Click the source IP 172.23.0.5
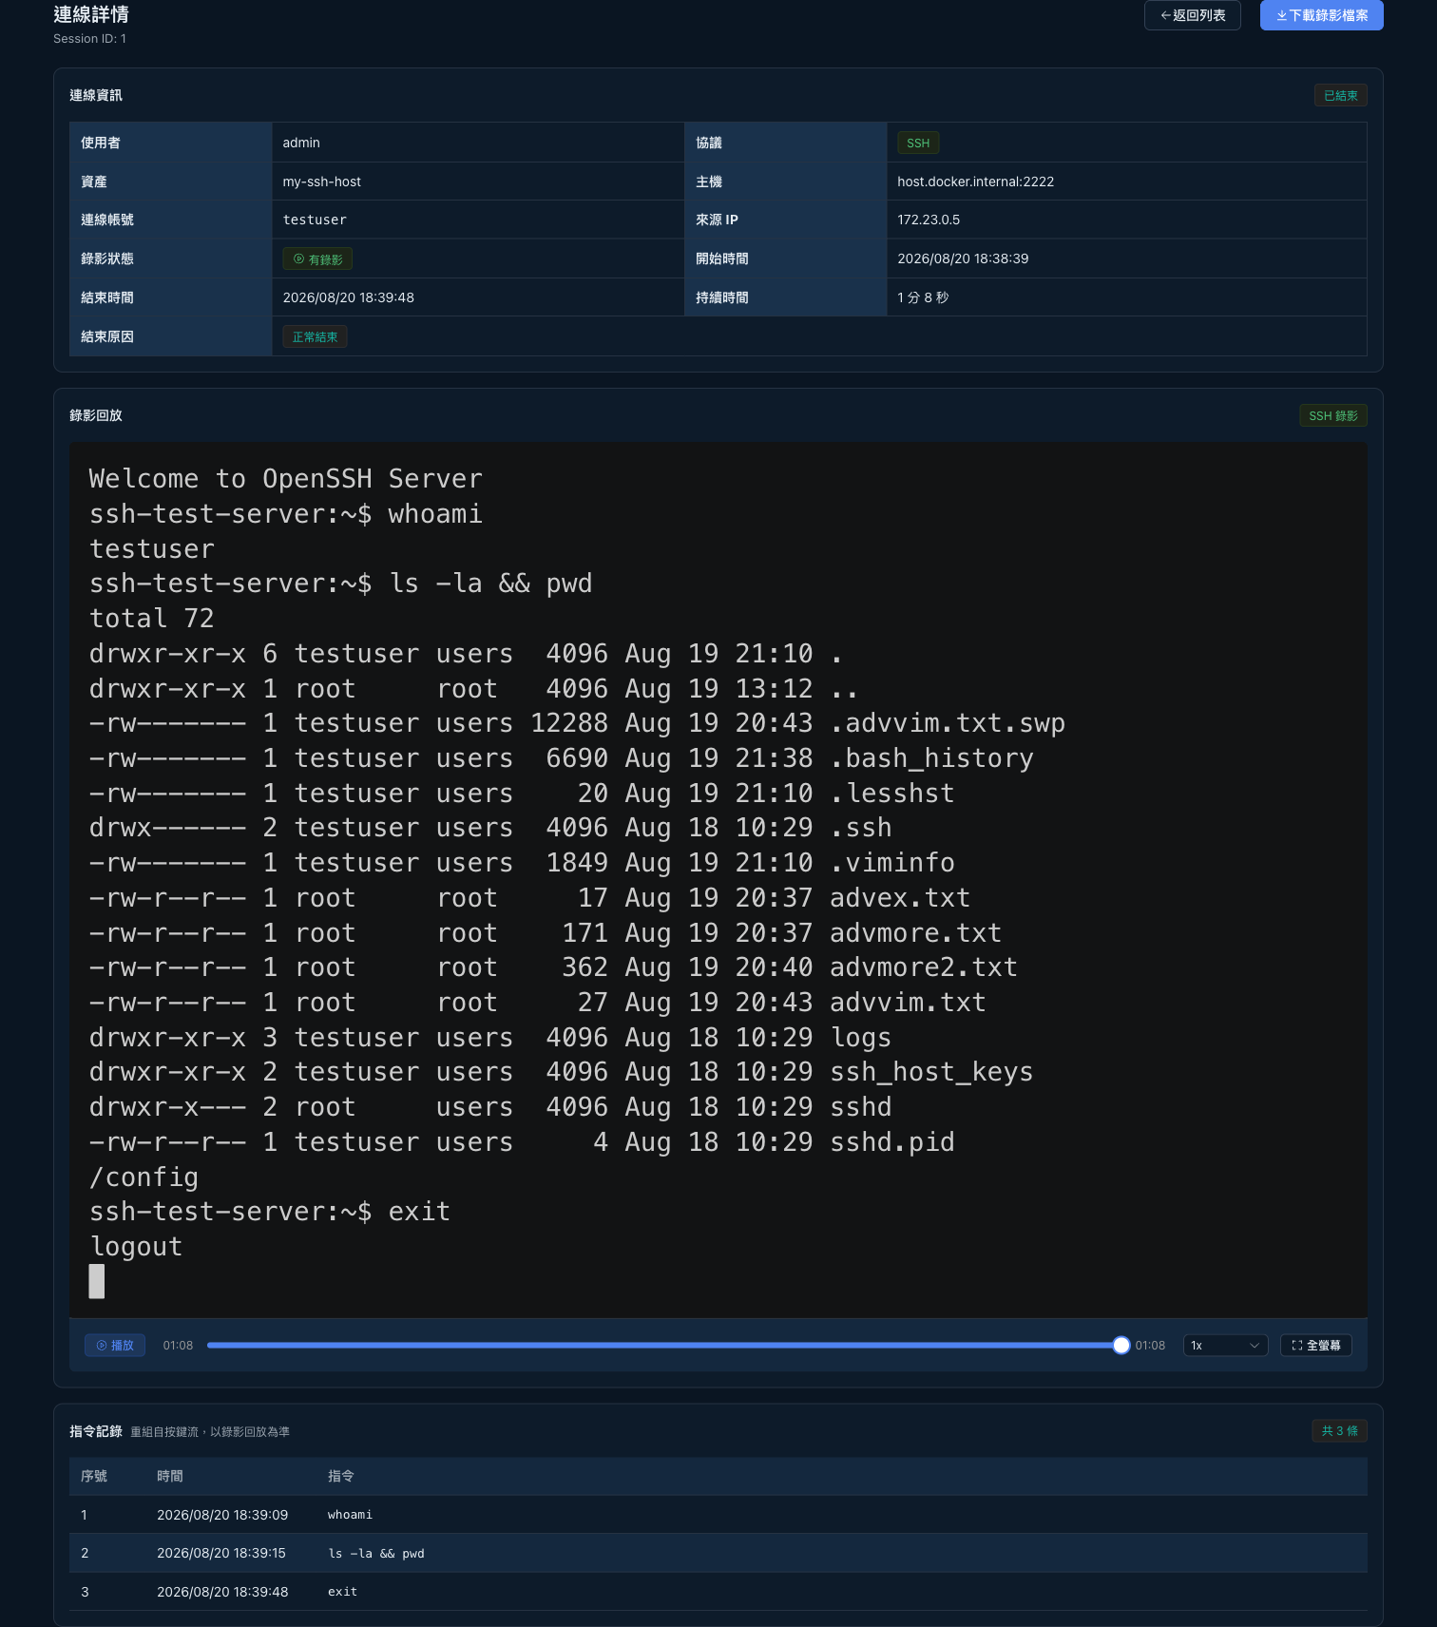1437x1627 pixels. [x=929, y=220]
